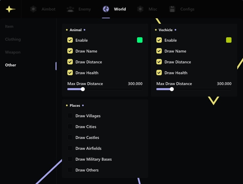The width and height of the screenshot is (243, 184).
Task: Click the yellow star logo icon
Action: tap(10, 9)
